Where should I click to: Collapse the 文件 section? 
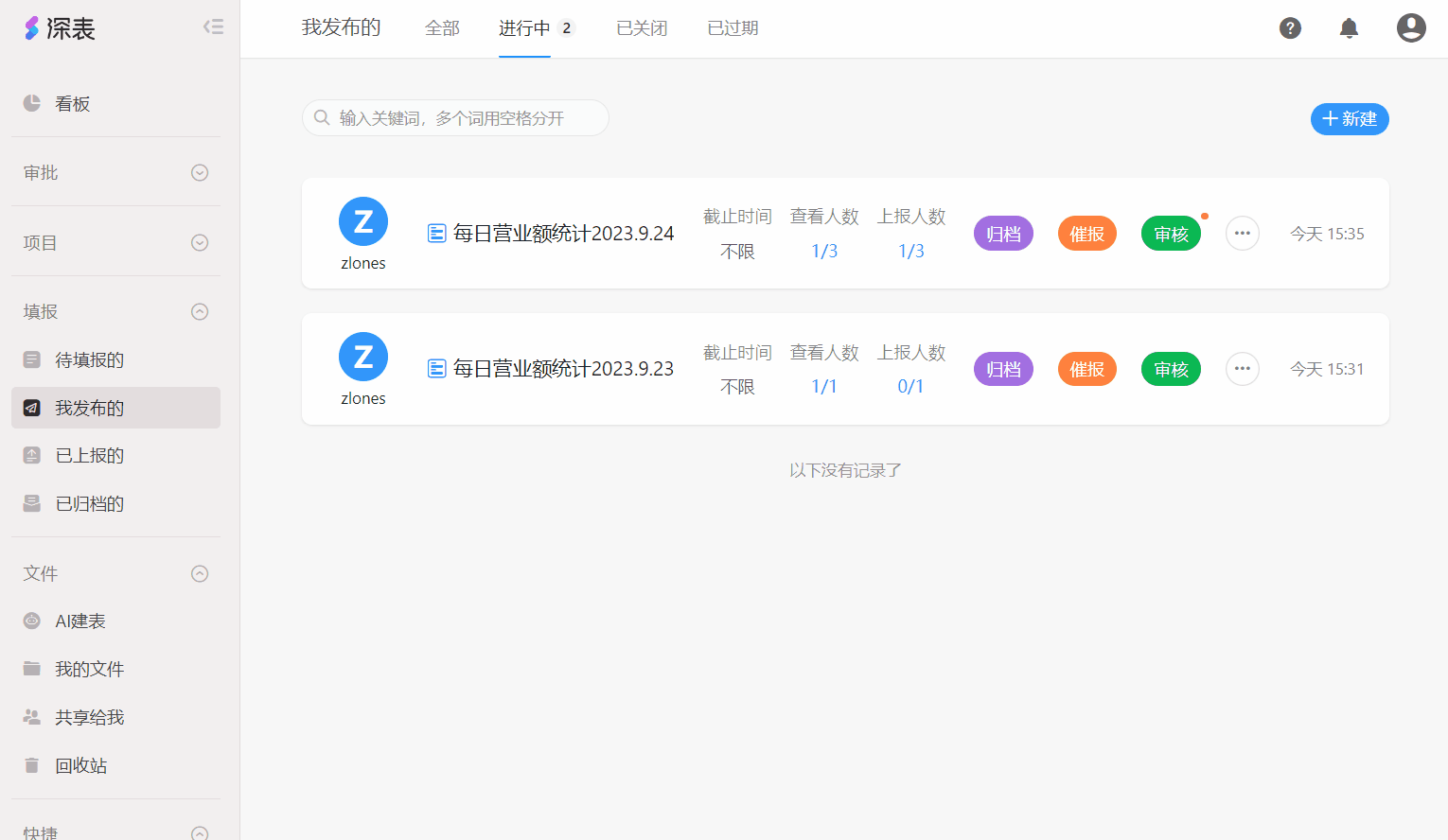click(x=200, y=574)
